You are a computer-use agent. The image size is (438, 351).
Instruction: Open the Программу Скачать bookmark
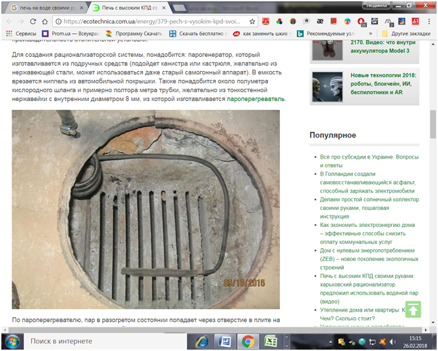pos(134,34)
